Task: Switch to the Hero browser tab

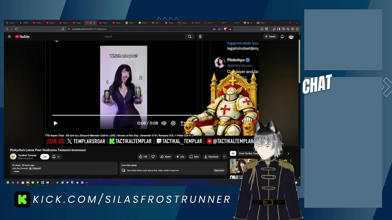Action: click(104, 23)
